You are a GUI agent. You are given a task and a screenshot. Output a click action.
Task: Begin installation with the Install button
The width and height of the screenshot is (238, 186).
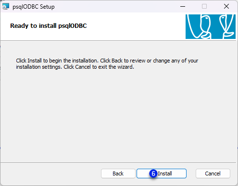tap(162, 174)
